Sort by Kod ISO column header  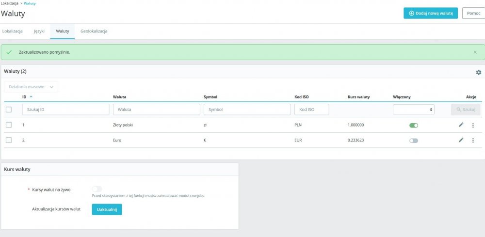[x=302, y=97]
